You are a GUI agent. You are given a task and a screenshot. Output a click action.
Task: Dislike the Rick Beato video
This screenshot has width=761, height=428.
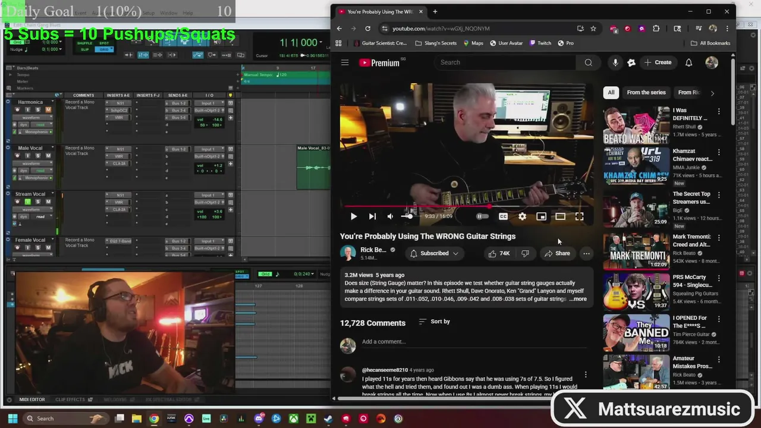pos(525,253)
